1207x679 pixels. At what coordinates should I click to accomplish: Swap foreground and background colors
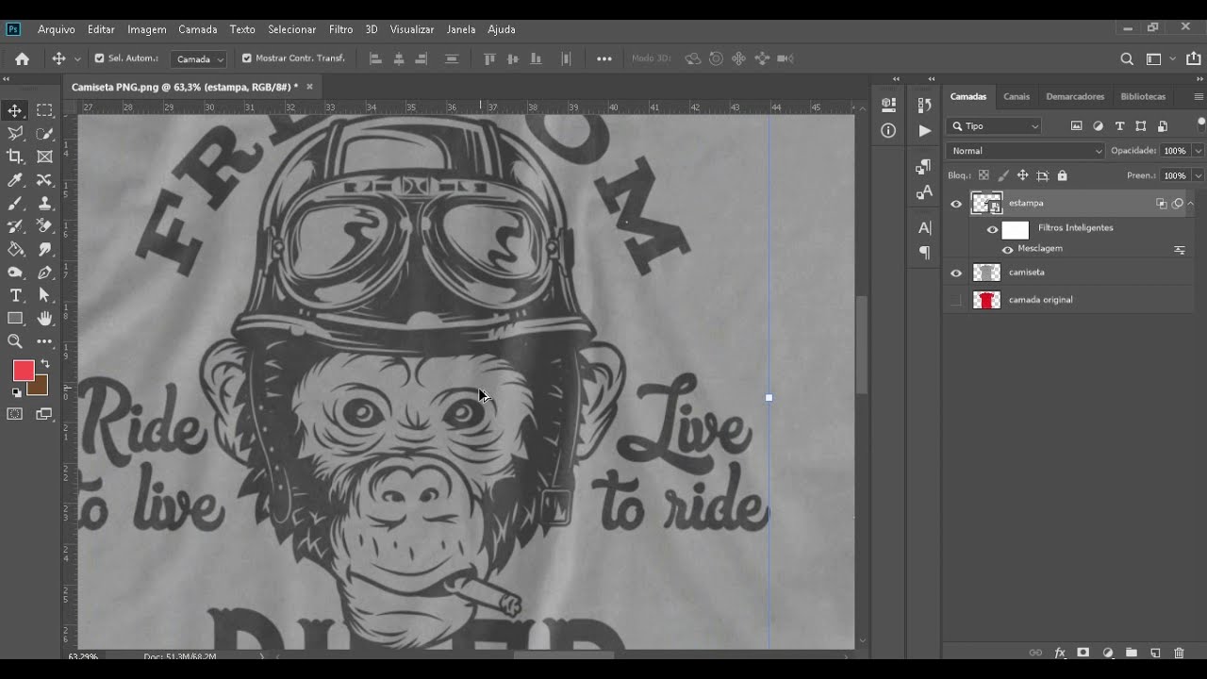point(44,363)
